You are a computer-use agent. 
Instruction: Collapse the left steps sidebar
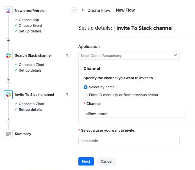[x=74, y=10]
